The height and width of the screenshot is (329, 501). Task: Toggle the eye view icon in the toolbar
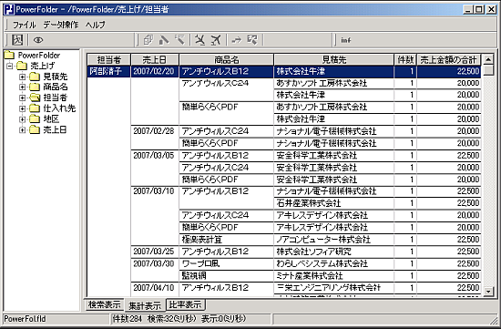click(x=38, y=40)
